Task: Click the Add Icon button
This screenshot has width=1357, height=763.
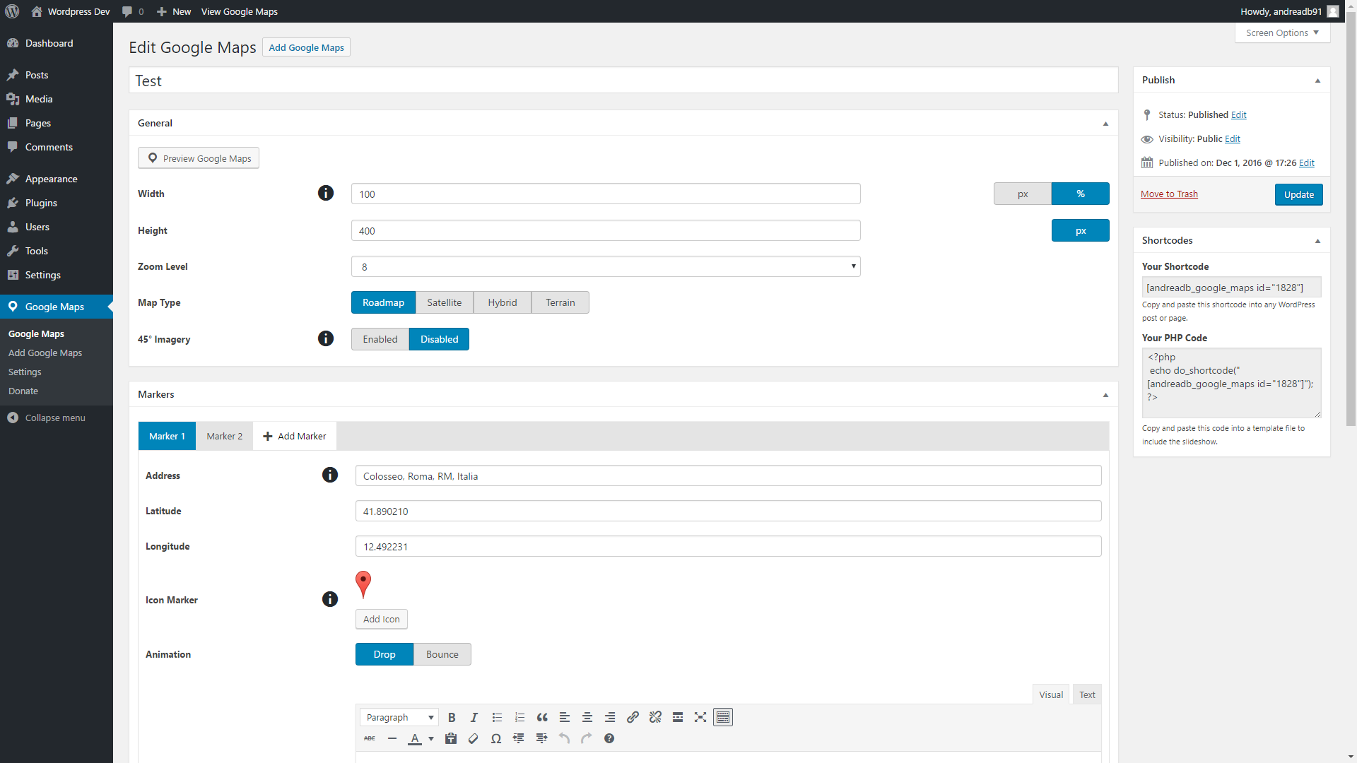Action: 382,619
